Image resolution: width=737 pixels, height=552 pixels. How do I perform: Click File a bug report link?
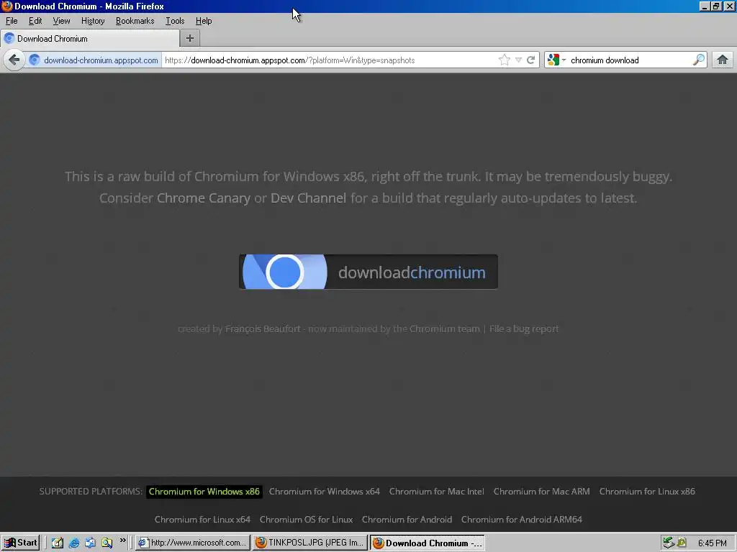tap(524, 328)
